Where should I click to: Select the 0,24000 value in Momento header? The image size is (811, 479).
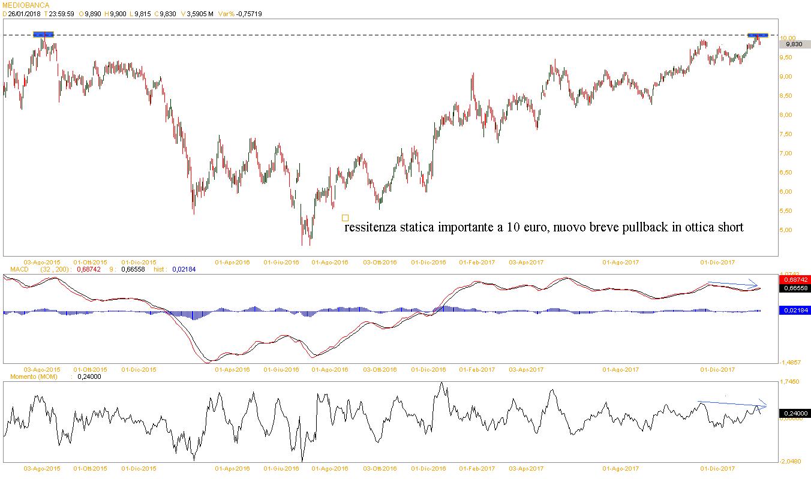click(89, 377)
